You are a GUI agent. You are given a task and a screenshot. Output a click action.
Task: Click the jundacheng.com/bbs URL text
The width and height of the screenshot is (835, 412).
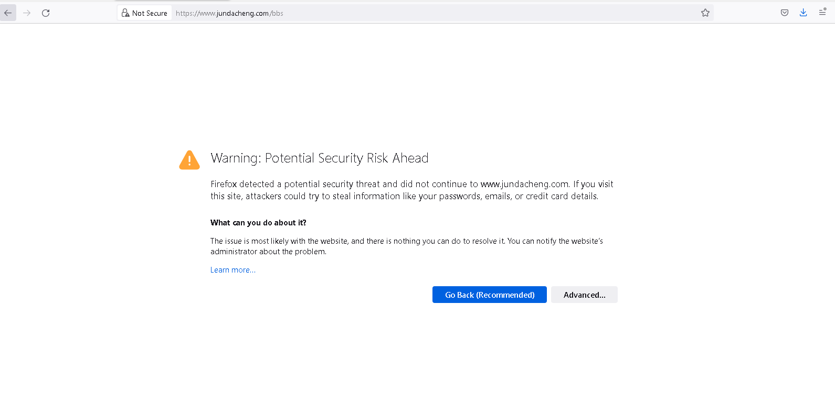(230, 13)
